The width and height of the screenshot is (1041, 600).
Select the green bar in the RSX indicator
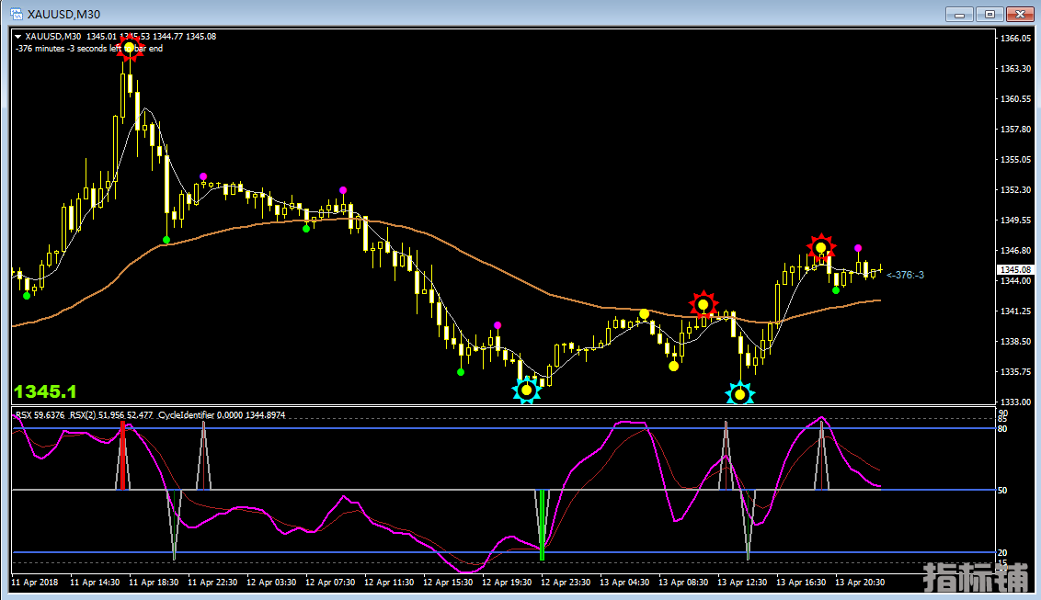tap(543, 525)
